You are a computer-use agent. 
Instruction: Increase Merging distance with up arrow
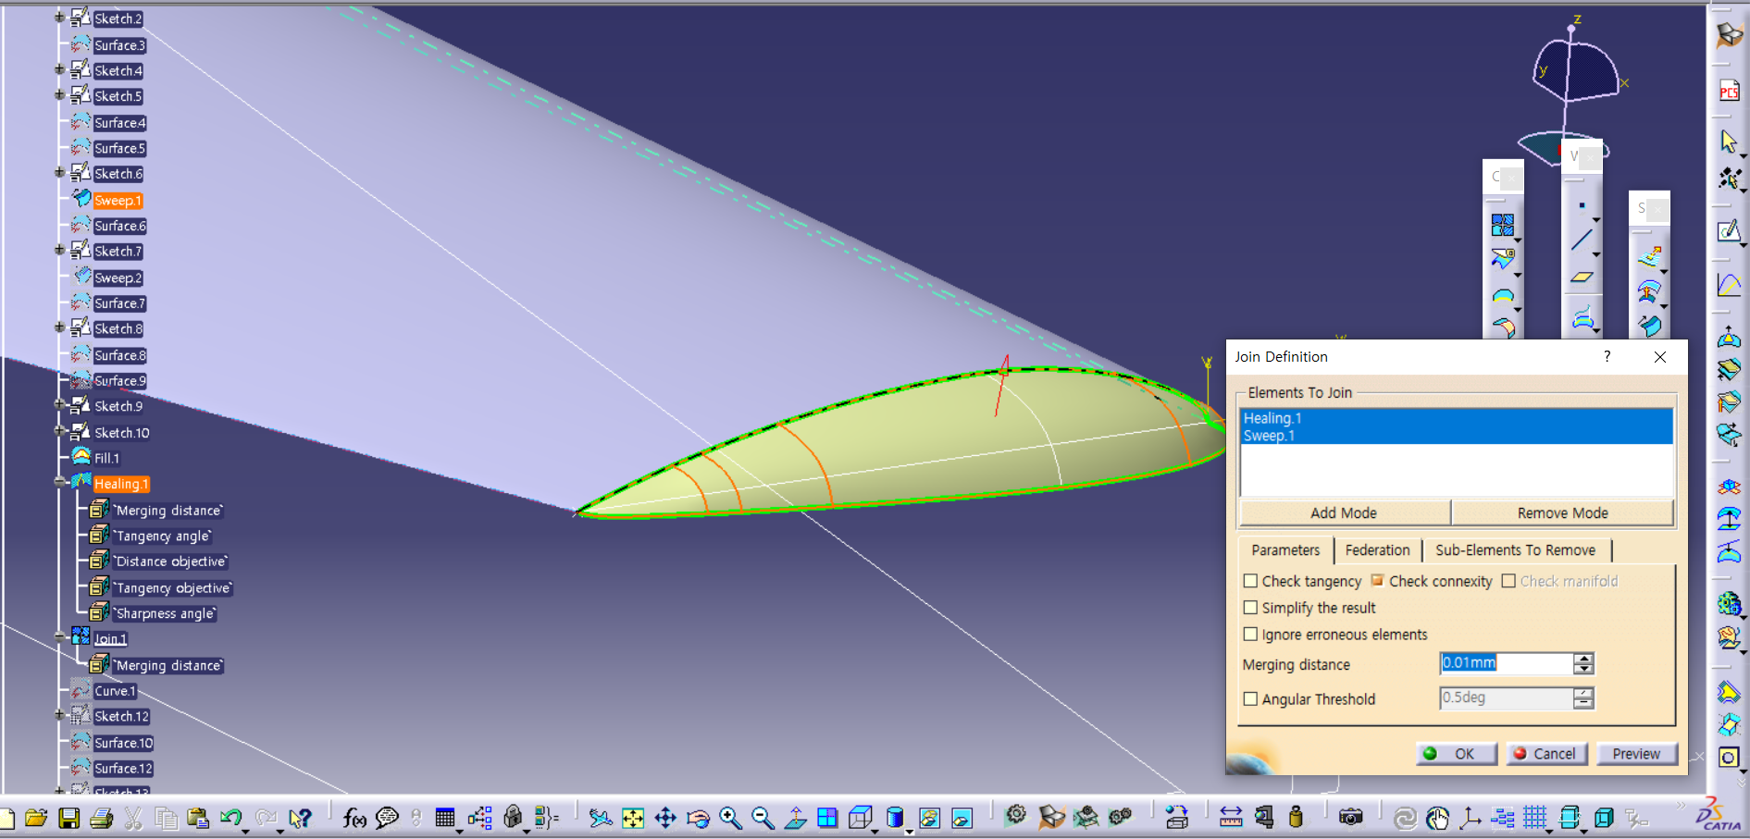(1583, 659)
